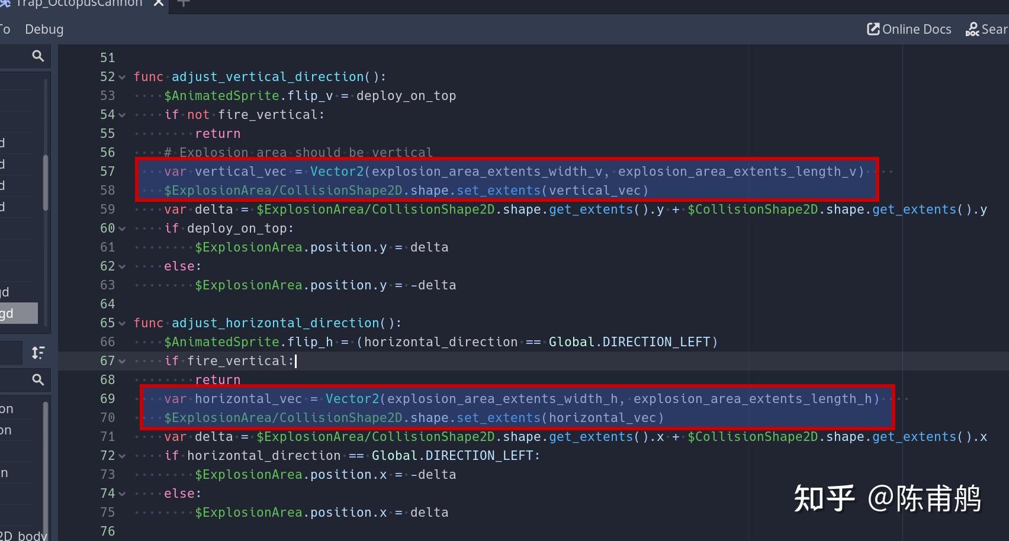Collapse the if deploy_on_top block
This screenshot has width=1009, height=541.
[x=122, y=228]
